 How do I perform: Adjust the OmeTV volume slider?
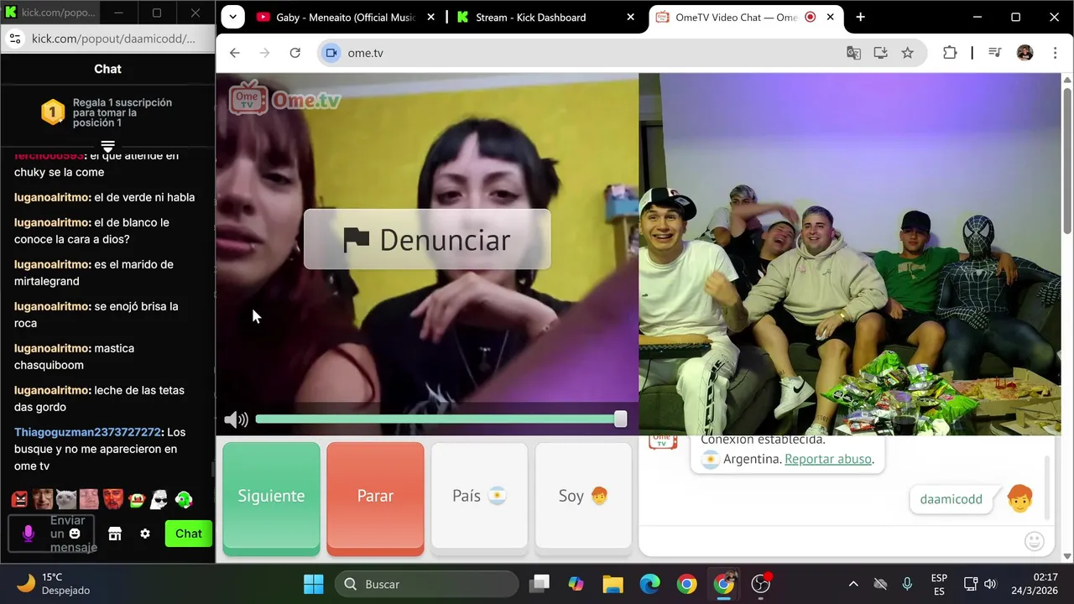click(x=441, y=419)
